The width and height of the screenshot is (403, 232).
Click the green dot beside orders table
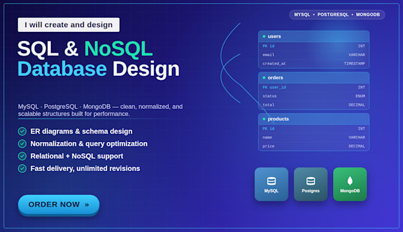pos(264,78)
